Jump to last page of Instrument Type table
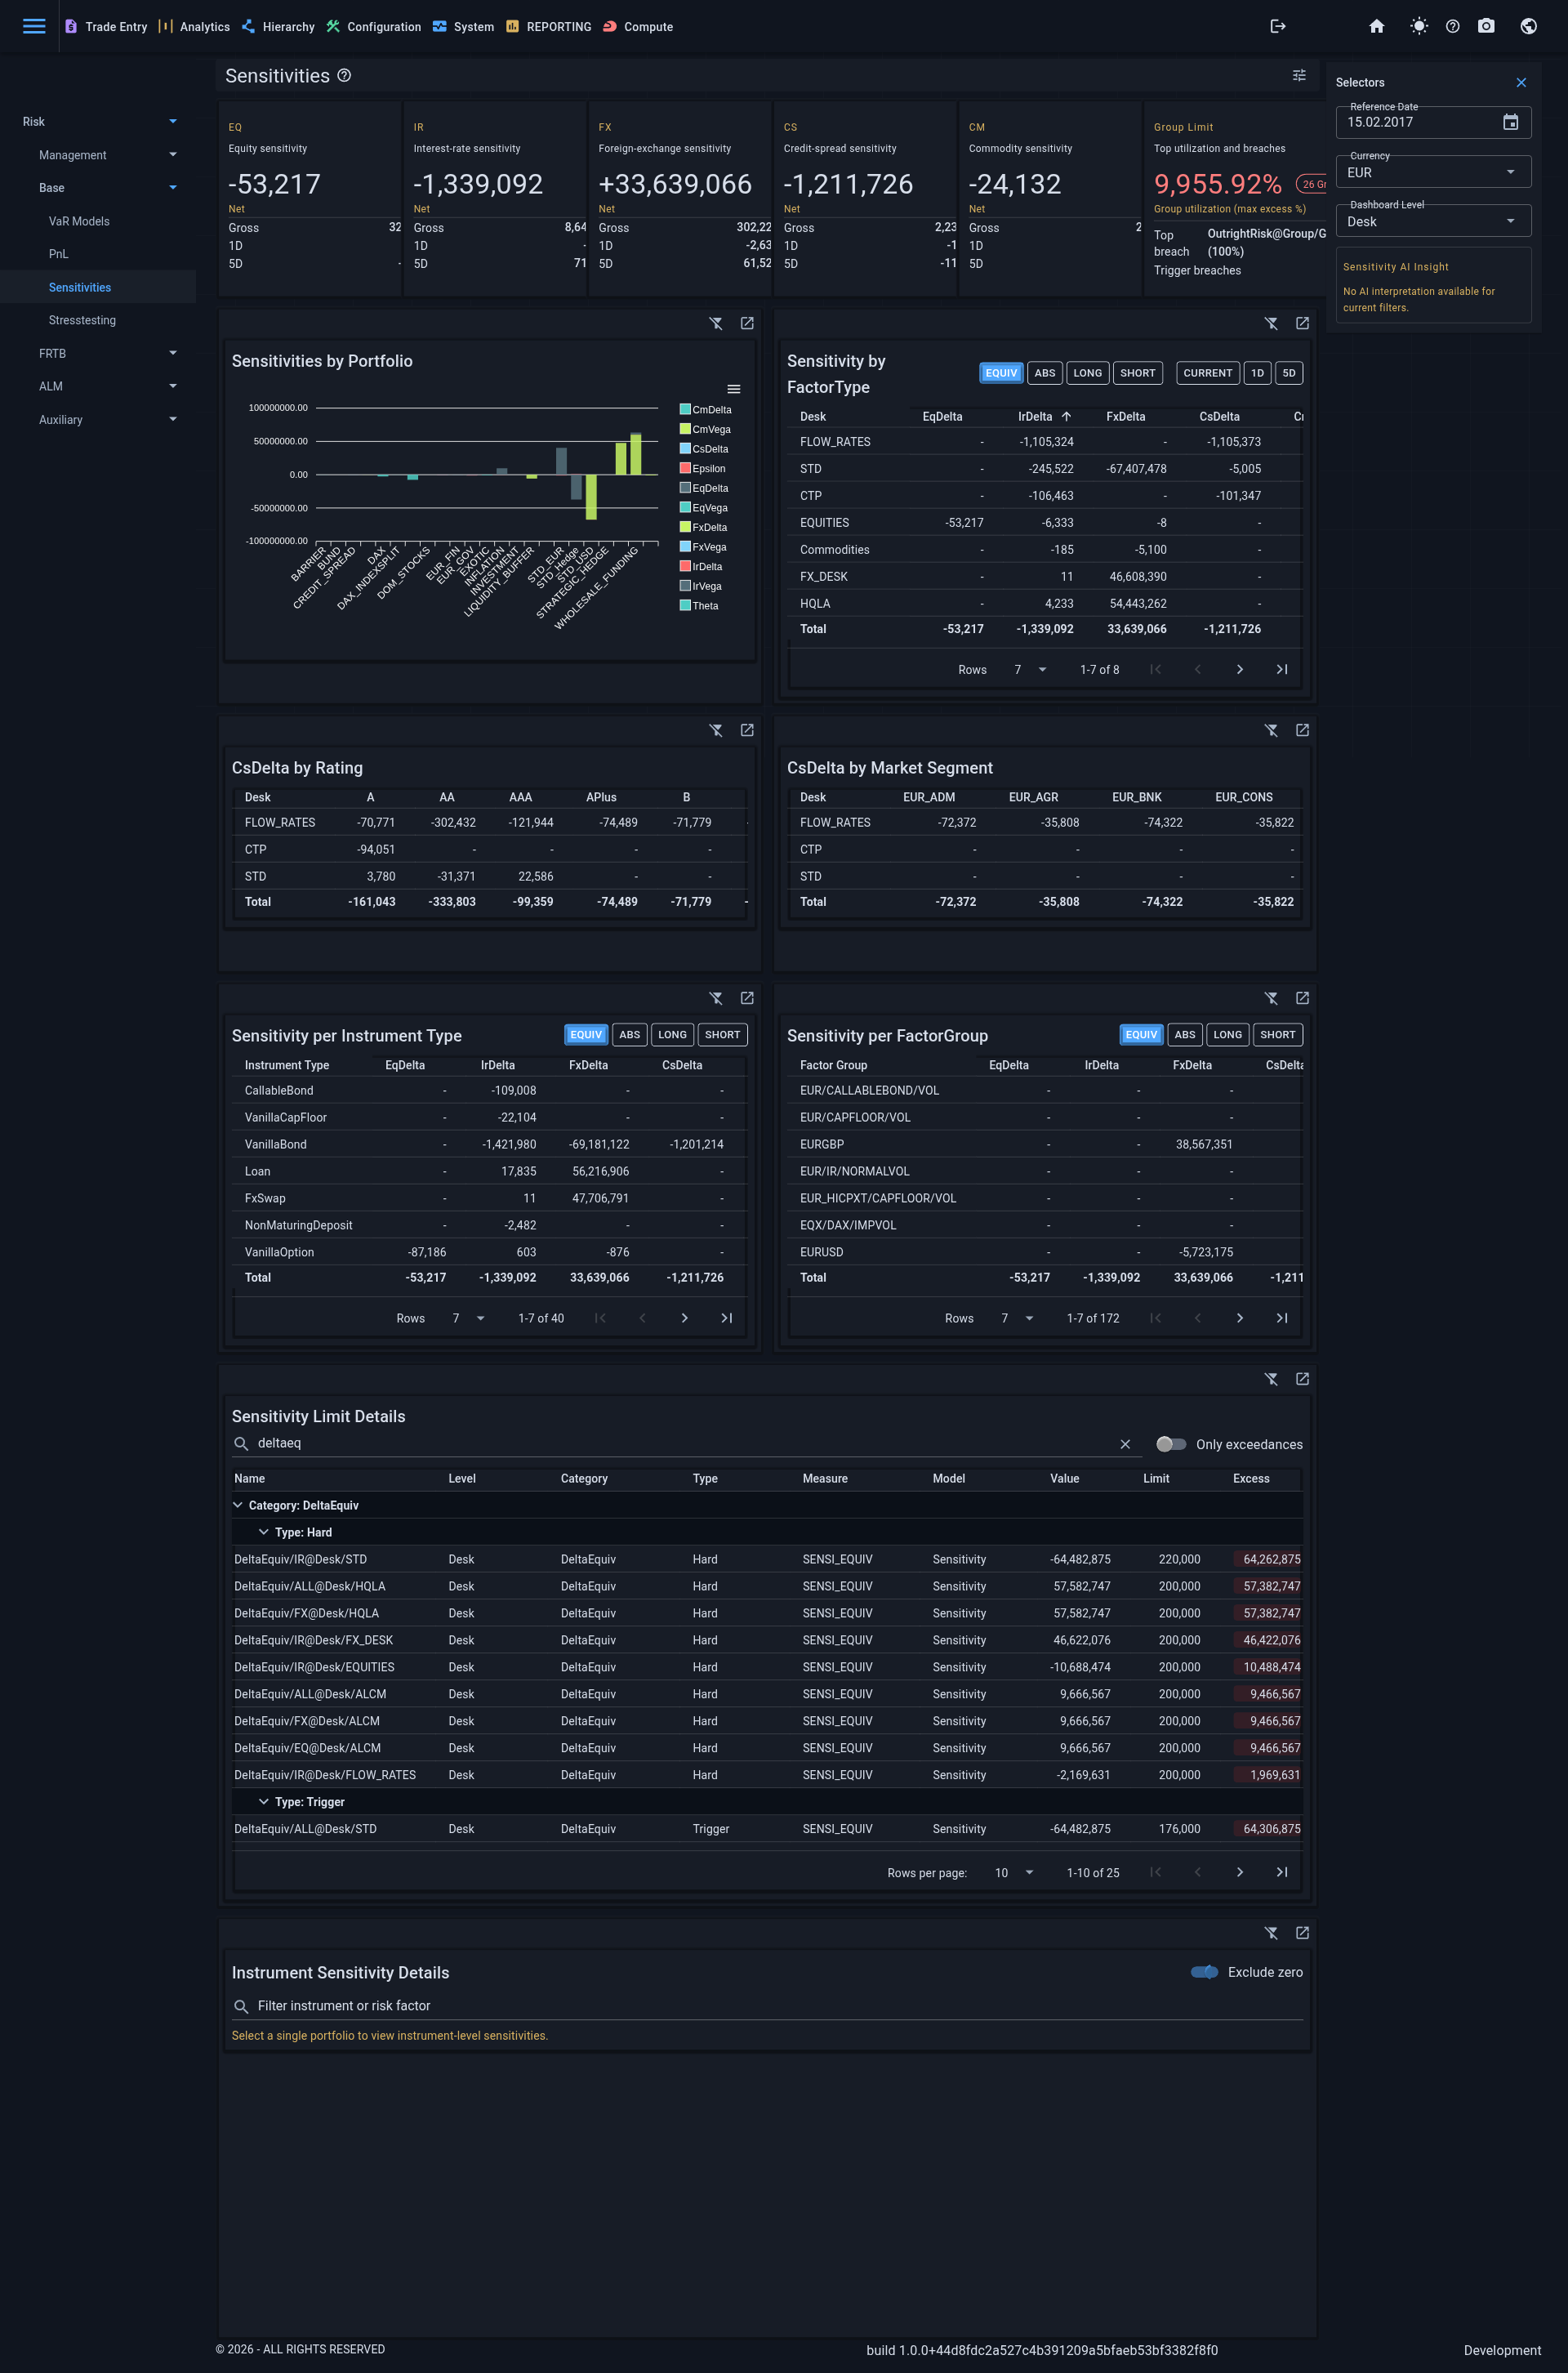Viewport: 1568px width, 2373px height. pyautogui.click(x=727, y=1318)
